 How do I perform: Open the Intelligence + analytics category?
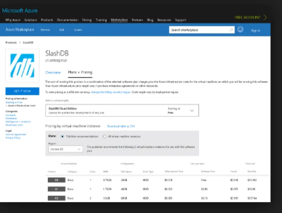tap(18, 122)
